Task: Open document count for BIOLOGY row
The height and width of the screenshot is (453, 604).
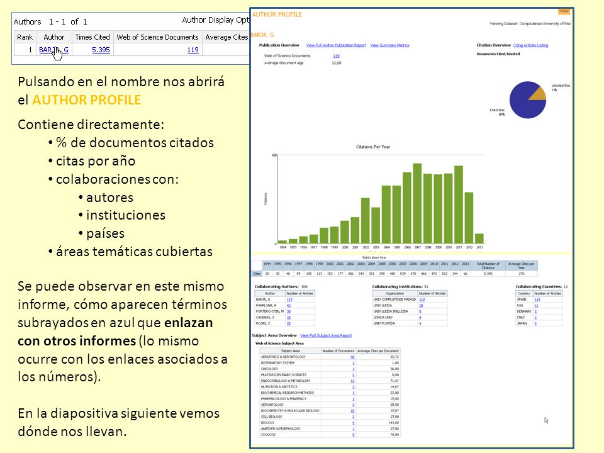Action: [353, 423]
